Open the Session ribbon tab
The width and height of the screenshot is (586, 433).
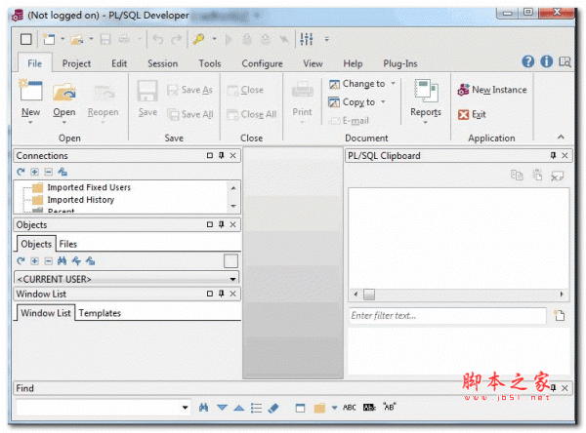click(162, 63)
